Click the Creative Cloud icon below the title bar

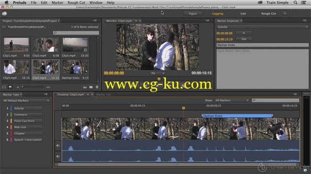coord(4,14)
